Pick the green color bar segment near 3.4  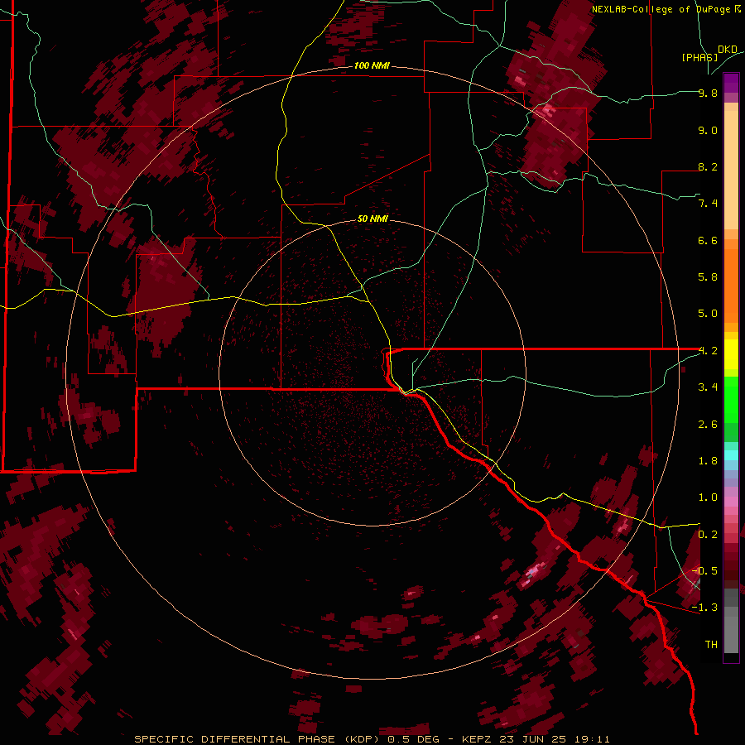[x=731, y=399]
